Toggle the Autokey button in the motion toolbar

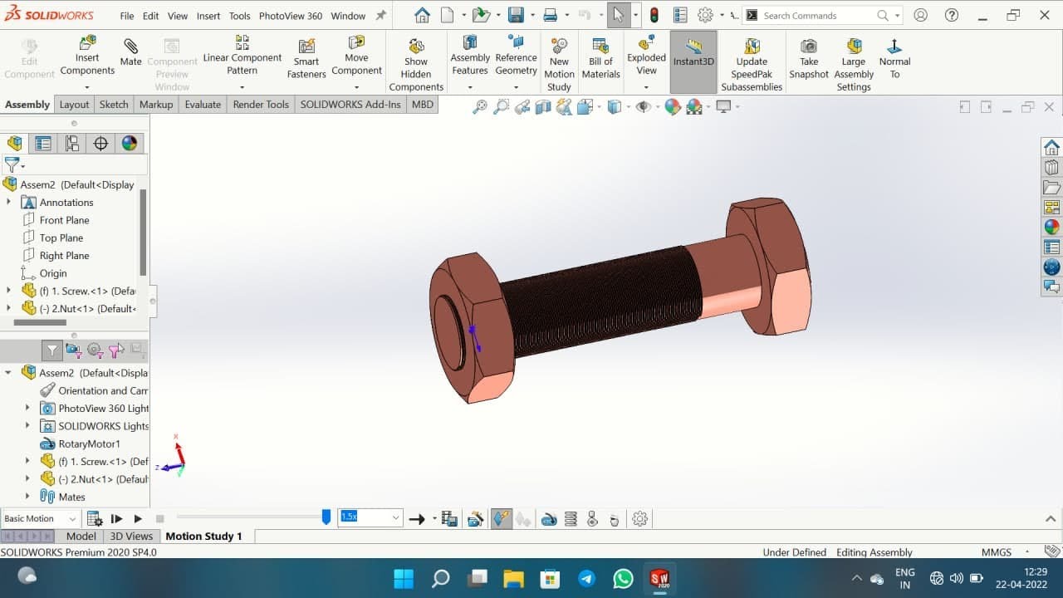(501, 519)
